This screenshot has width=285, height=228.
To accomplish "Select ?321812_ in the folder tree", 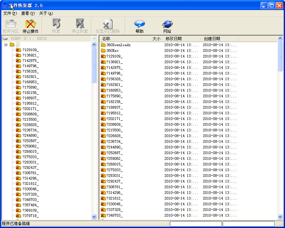I will click(x=30, y=184).
